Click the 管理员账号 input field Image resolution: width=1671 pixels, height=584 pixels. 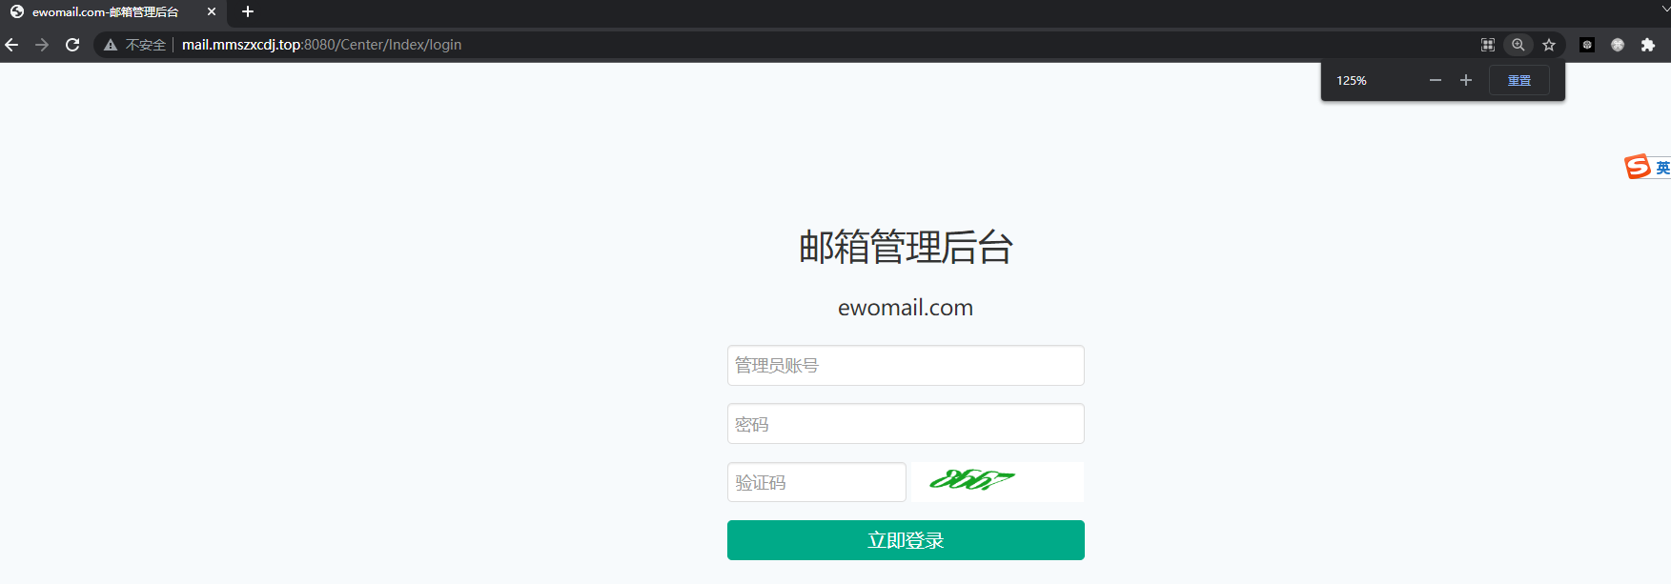pos(906,366)
